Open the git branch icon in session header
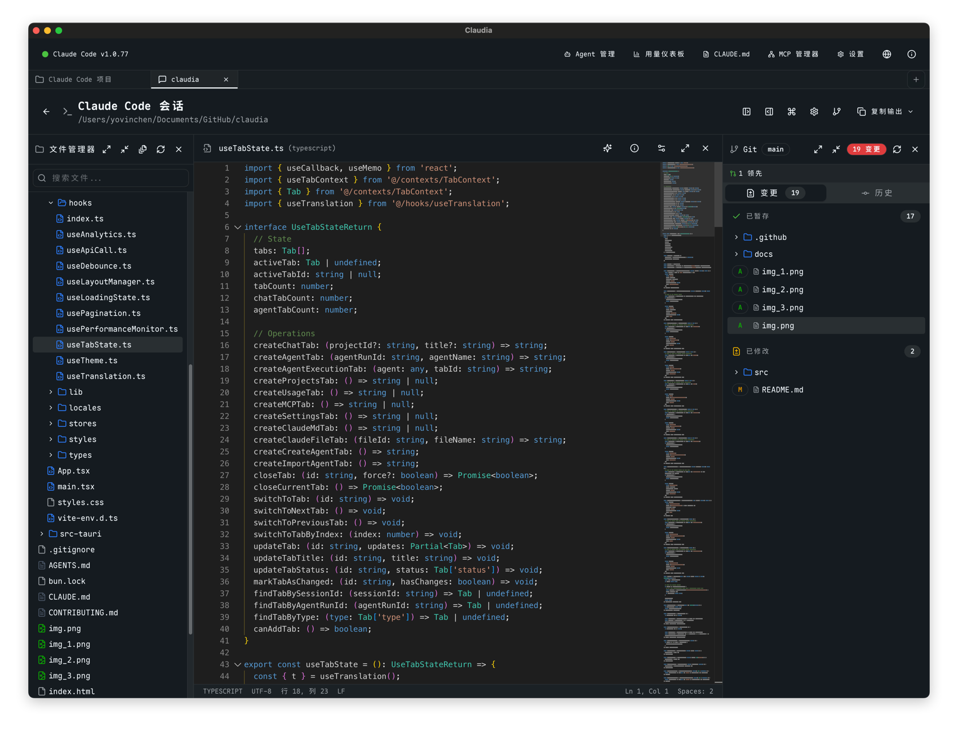The image size is (958, 732). point(837,111)
